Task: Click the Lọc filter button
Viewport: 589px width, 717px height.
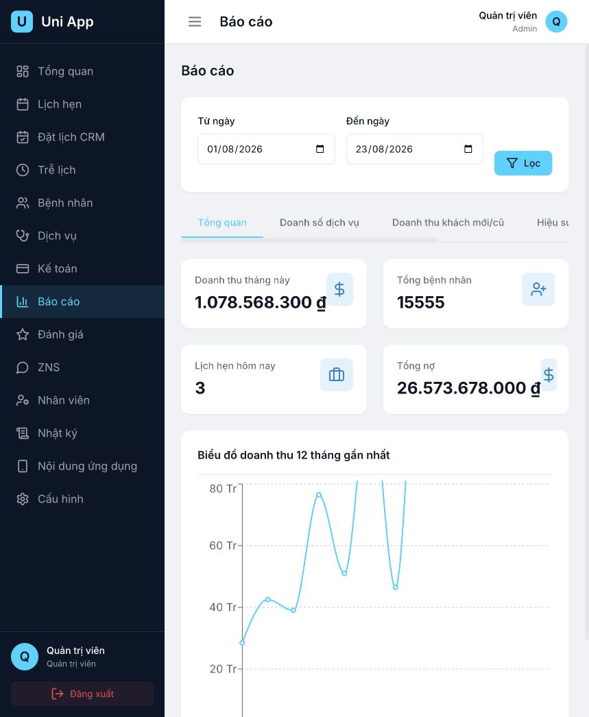Action: tap(523, 163)
